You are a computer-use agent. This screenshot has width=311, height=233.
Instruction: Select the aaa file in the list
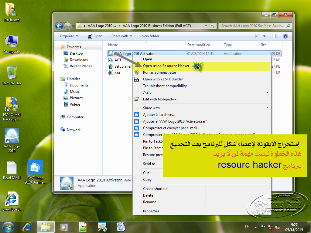(x=117, y=73)
